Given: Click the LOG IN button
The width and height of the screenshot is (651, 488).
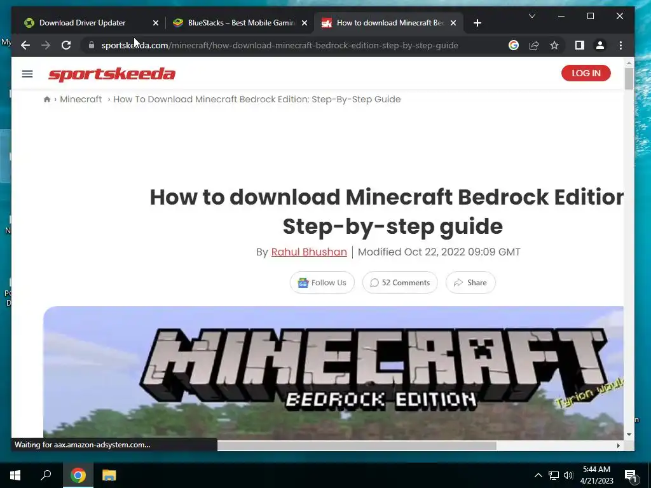Looking at the screenshot, I should 586,73.
